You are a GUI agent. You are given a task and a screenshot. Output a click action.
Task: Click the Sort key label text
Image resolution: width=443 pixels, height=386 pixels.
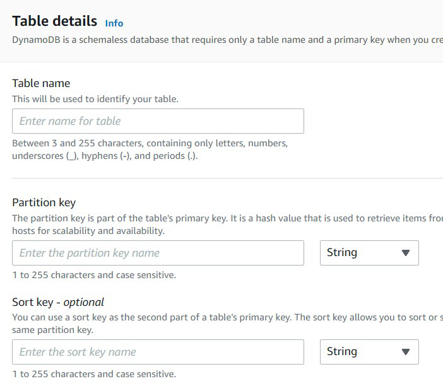32,302
